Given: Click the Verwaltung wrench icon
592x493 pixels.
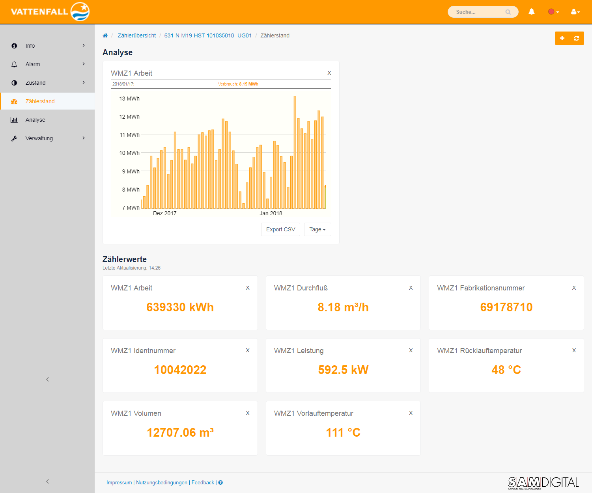Looking at the screenshot, I should pyautogui.click(x=14, y=138).
